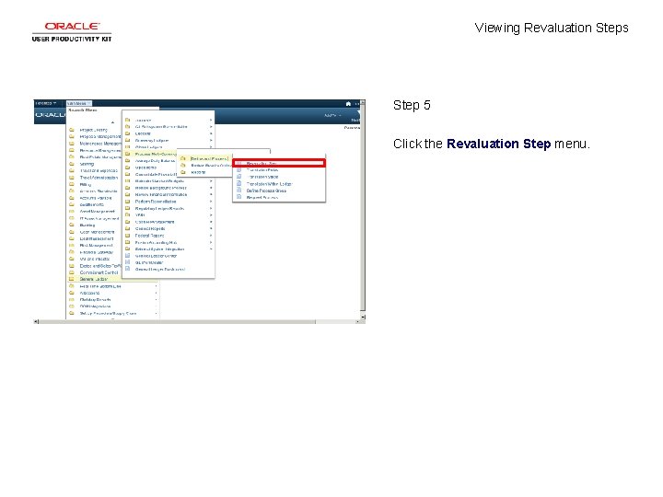Select Billing in Main Menu
663x497 pixels.
click(x=85, y=184)
